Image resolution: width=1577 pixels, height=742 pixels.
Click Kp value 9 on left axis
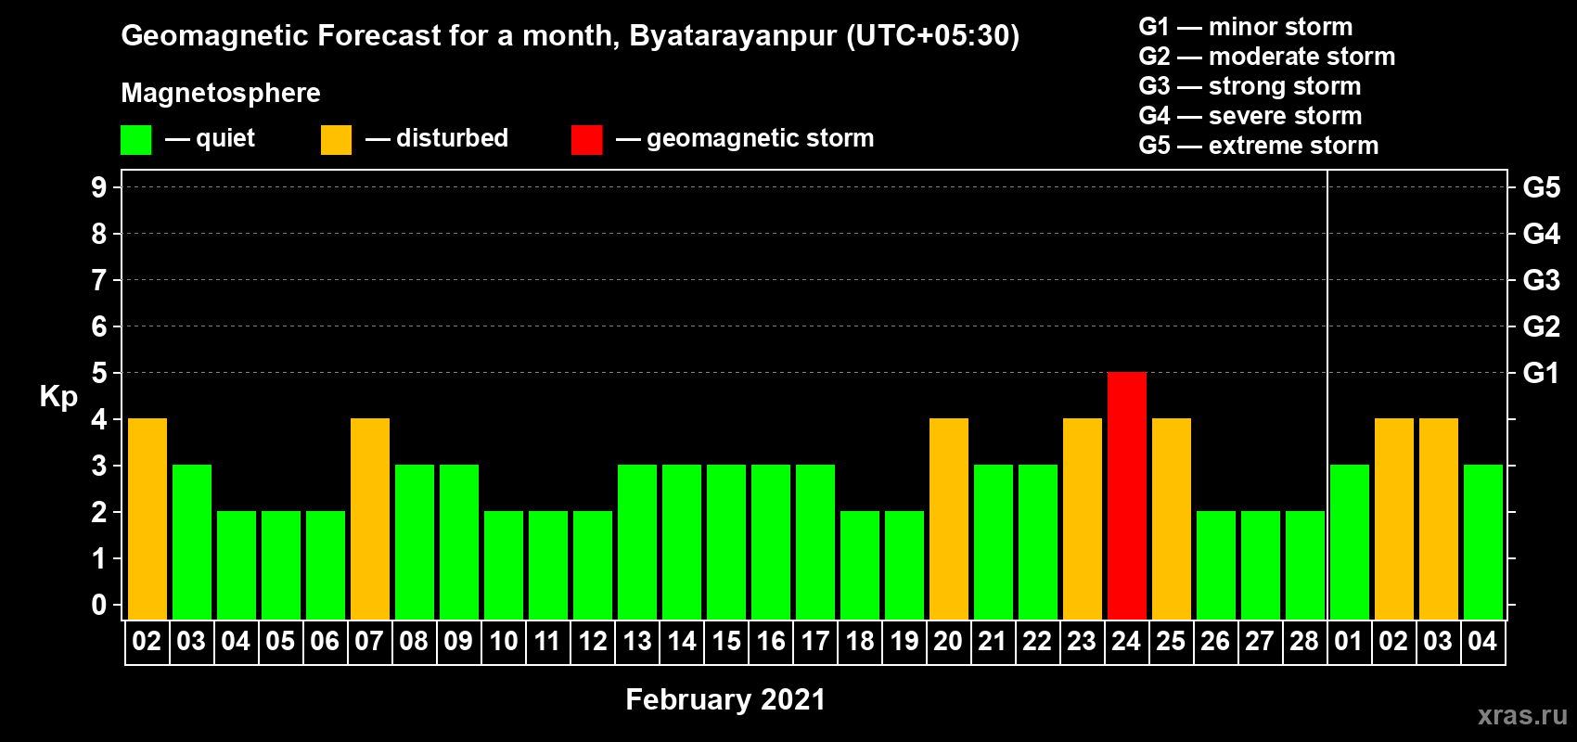99,187
